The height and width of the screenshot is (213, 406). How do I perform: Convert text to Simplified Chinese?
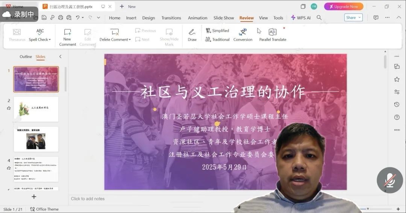coord(217,31)
